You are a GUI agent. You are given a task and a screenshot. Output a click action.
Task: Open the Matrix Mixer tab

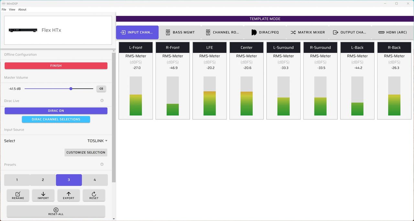tap(308, 32)
